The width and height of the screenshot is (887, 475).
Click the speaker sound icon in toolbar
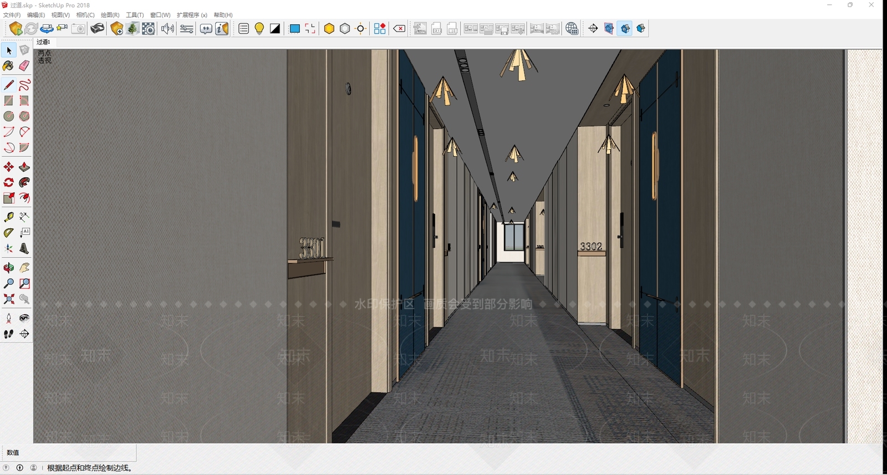(167, 29)
